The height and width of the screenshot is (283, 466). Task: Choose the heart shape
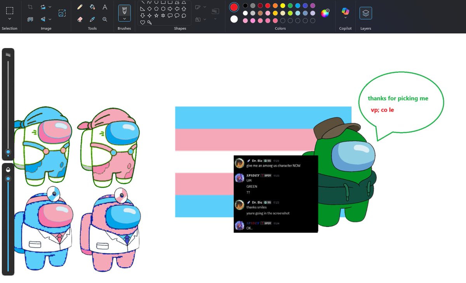tap(143, 23)
